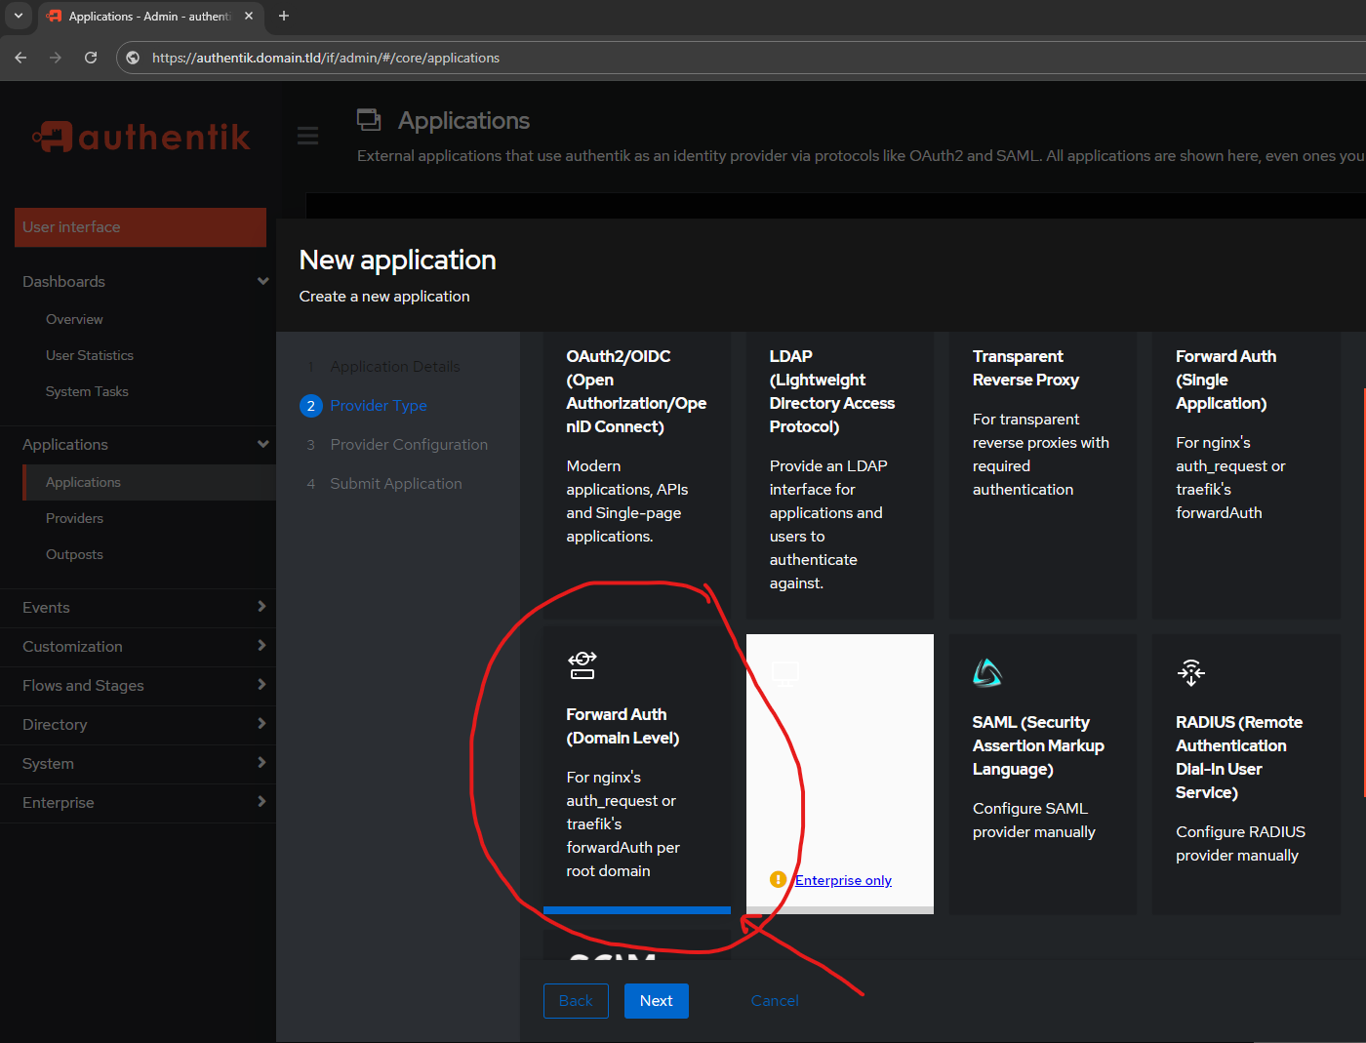Choose Forward Auth (Single Application) card

pyautogui.click(x=1246, y=475)
